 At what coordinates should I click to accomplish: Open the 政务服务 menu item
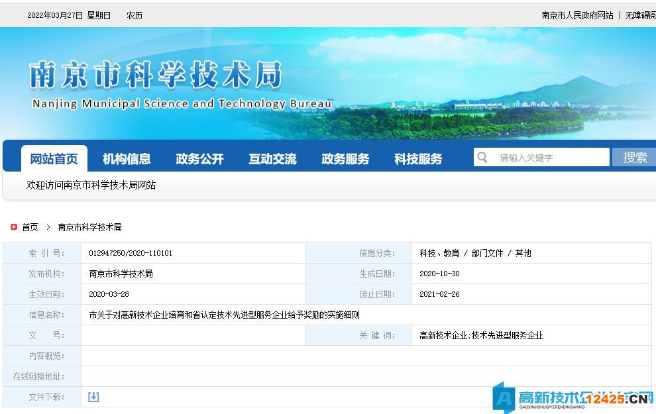coord(345,159)
